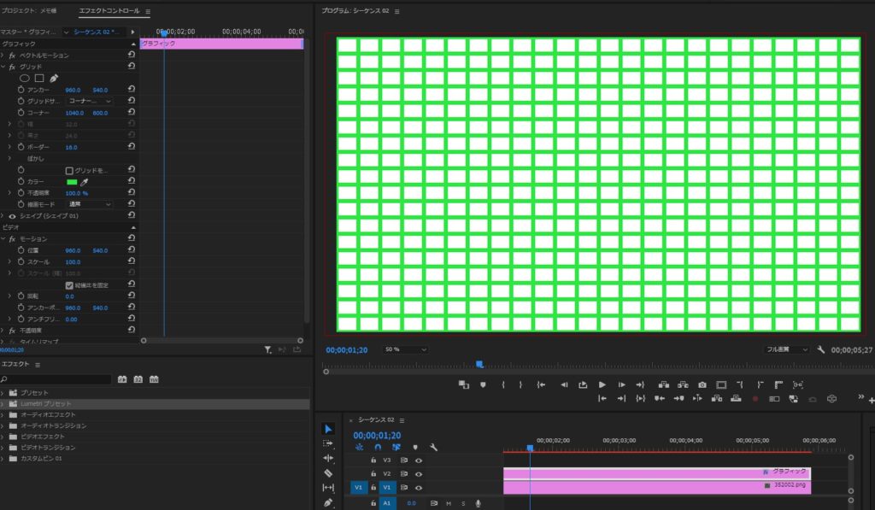This screenshot has height=510, width=875.
Task: Click the program monitor playhead marker
Action: (479, 365)
